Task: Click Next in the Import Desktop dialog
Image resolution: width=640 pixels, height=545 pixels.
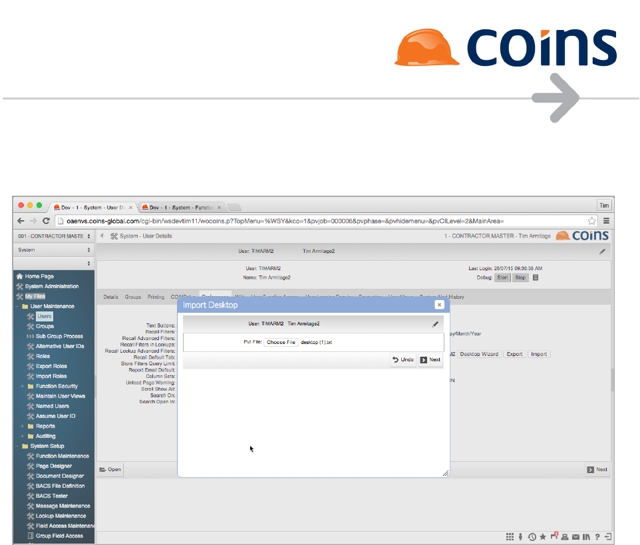Action: point(430,359)
